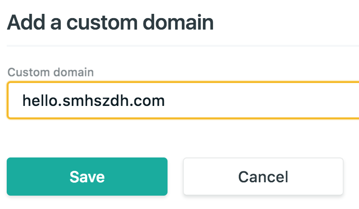Place cursor in the yellow-outlined text box
This screenshot has width=359, height=209.
[x=182, y=100]
